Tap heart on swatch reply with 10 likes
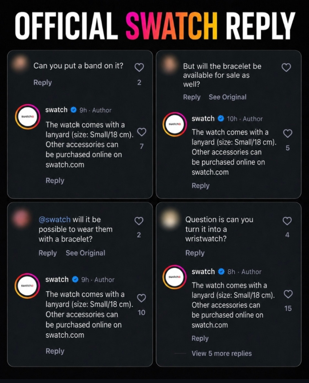This screenshot has width=309, height=383. [141, 298]
